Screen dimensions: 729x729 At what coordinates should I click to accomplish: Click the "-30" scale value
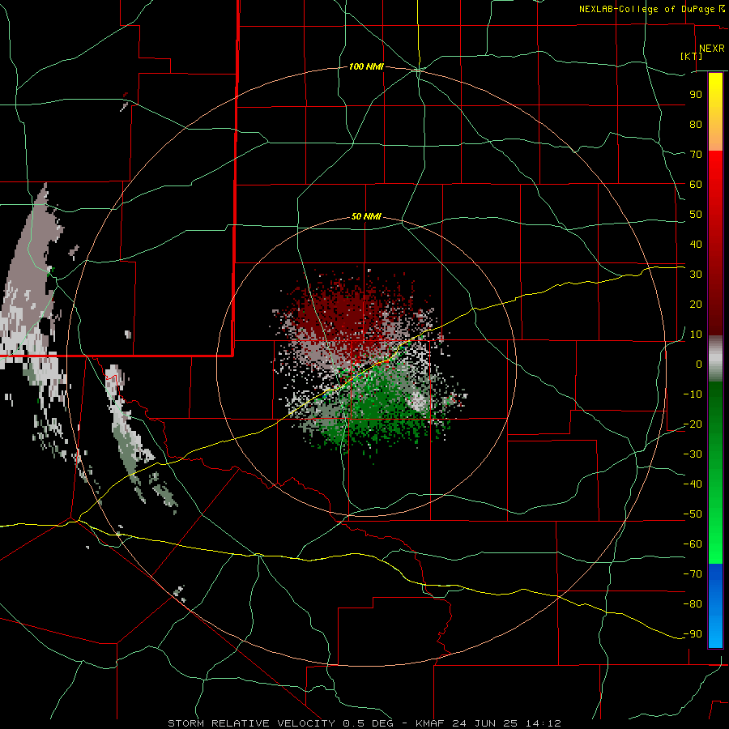click(x=693, y=454)
